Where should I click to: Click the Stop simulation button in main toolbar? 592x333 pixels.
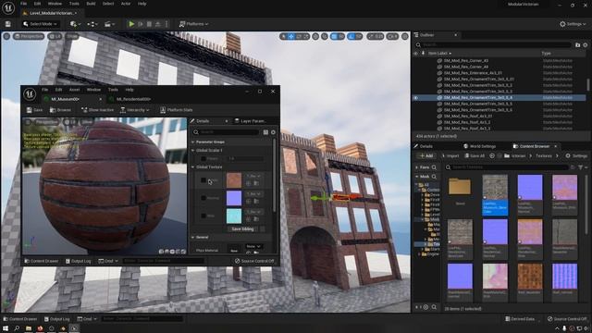coord(149,24)
